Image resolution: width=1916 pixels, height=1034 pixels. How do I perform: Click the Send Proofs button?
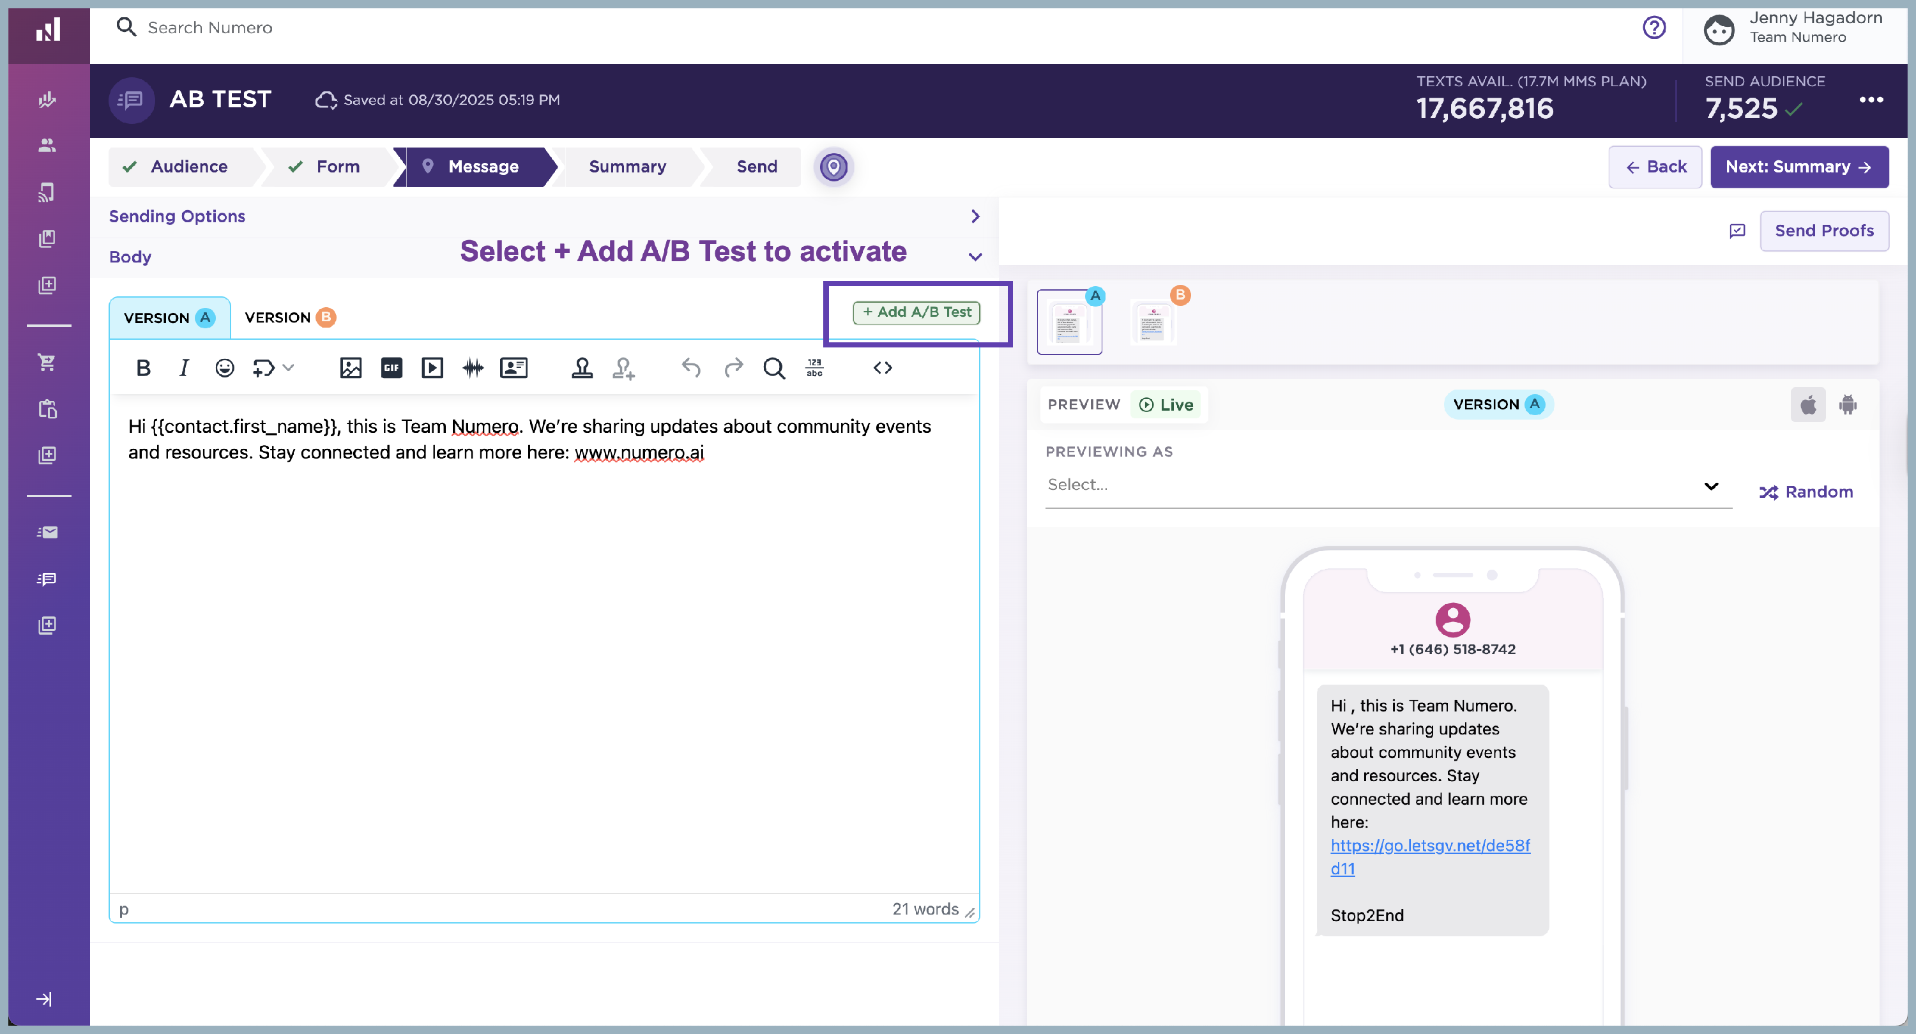1823,231
